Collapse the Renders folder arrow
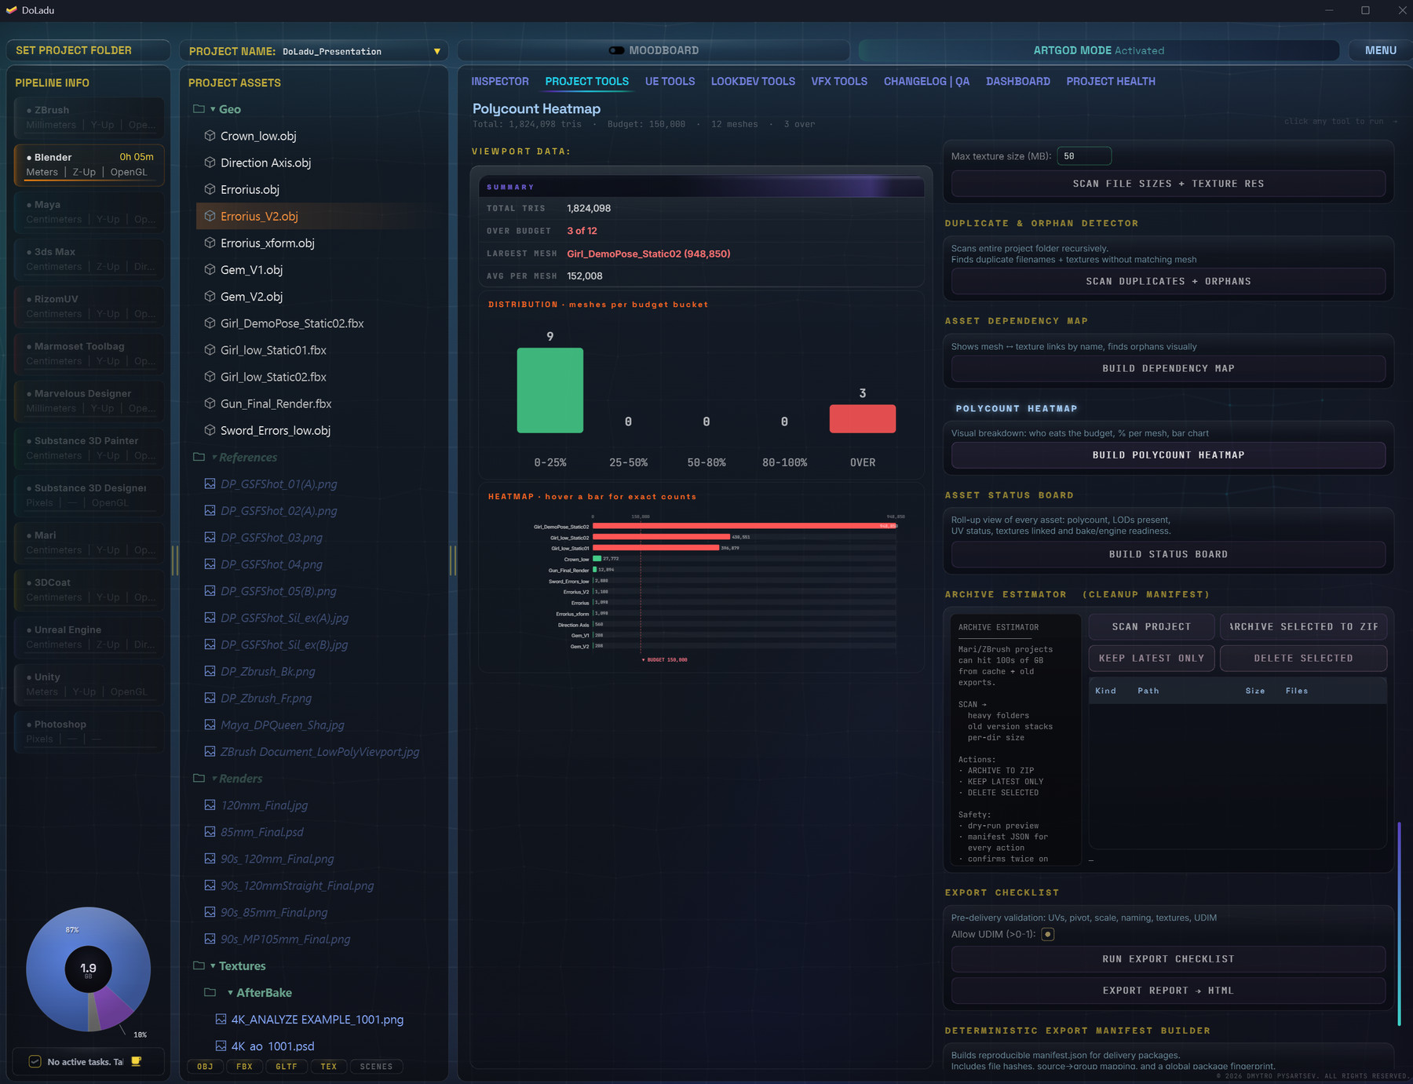Screen dimensions: 1413x1084 pyautogui.click(x=214, y=778)
